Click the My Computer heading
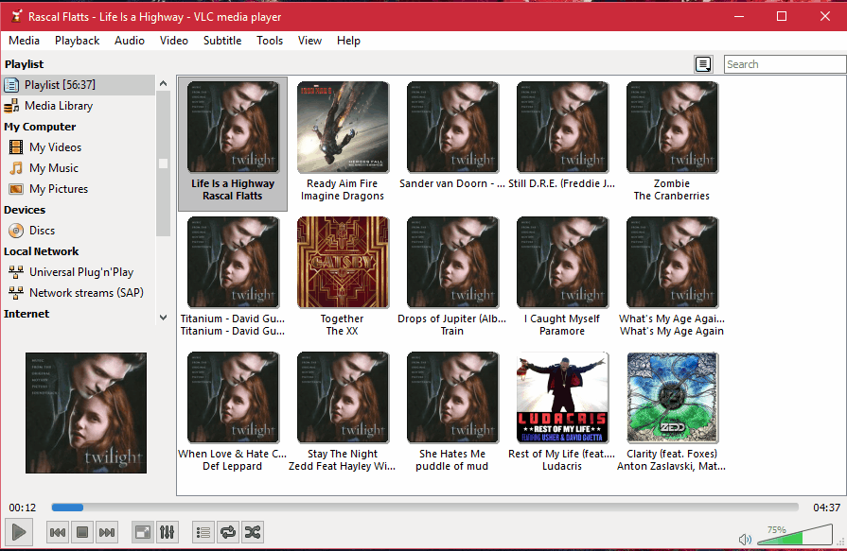Image resolution: width=847 pixels, height=551 pixels. click(40, 127)
